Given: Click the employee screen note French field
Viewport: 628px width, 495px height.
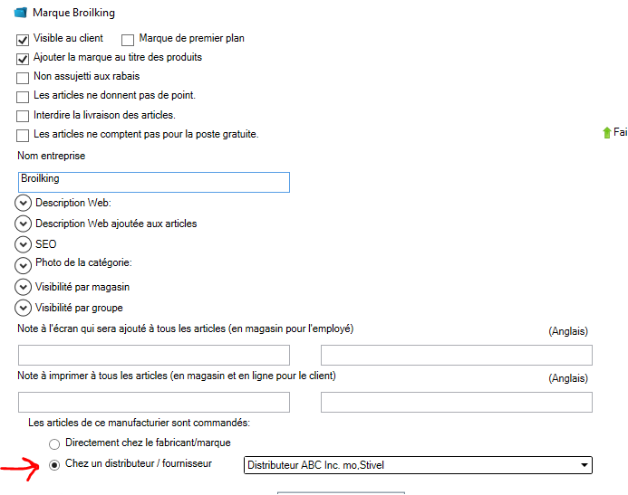Looking at the screenshot, I should 154,355.
